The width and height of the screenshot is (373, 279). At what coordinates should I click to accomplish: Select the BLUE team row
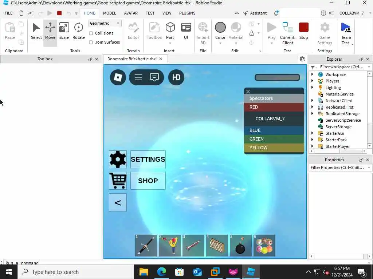[274, 130]
